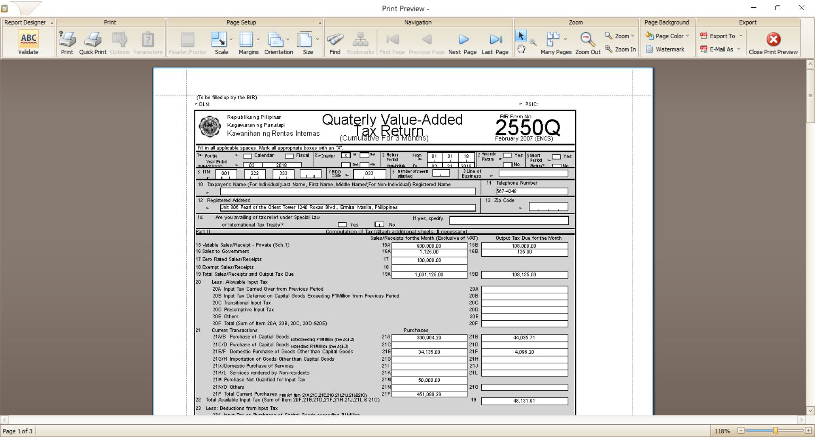Click the Zoom Out magnifier
Viewport: 815px width, 437px height.
click(587, 39)
